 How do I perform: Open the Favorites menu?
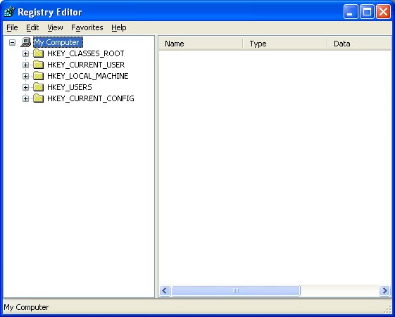coord(87,27)
